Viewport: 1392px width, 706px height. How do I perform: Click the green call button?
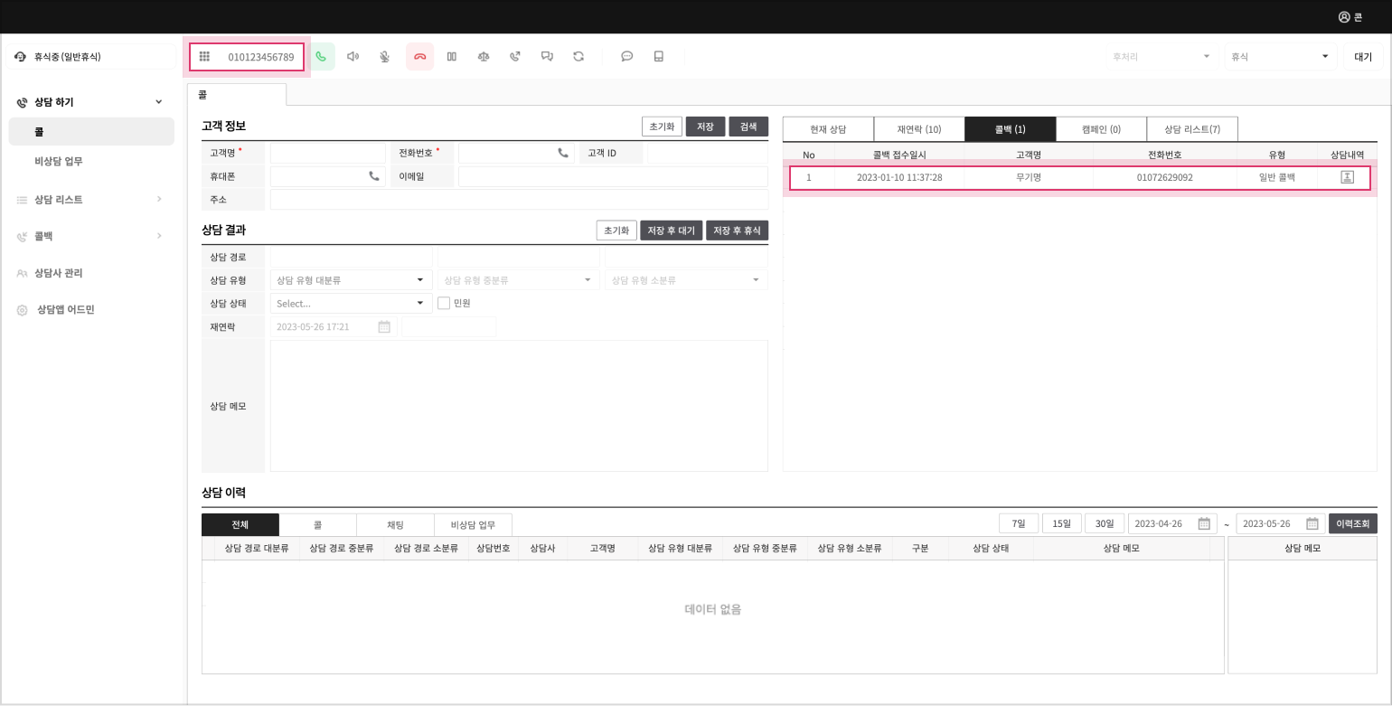point(321,57)
